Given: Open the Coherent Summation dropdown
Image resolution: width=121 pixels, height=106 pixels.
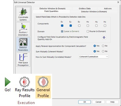Looking at the screenshot, I should click(x=94, y=57).
